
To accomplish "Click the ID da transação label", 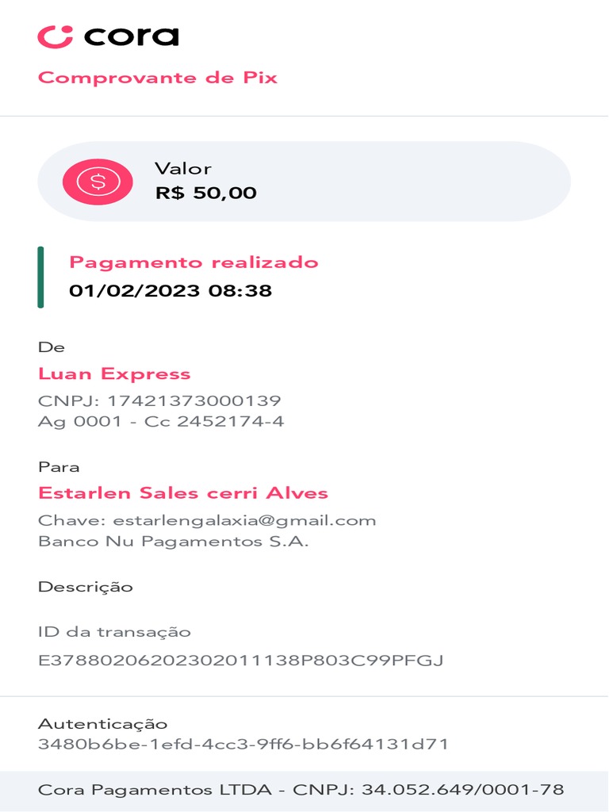I will pyautogui.click(x=114, y=632).
